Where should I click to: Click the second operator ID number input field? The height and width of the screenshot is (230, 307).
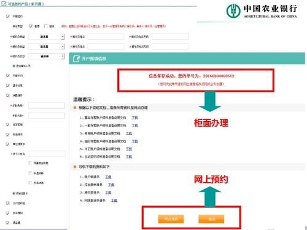click(x=170, y=46)
